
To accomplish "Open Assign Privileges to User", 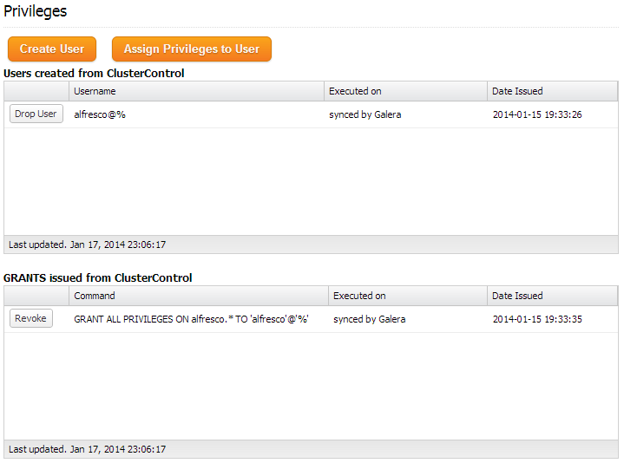I will pyautogui.click(x=192, y=49).
